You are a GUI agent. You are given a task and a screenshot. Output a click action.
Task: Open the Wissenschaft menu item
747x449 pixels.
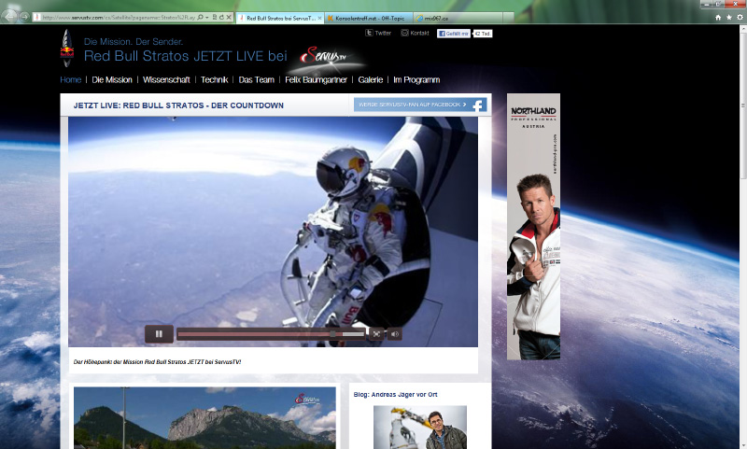(x=166, y=79)
